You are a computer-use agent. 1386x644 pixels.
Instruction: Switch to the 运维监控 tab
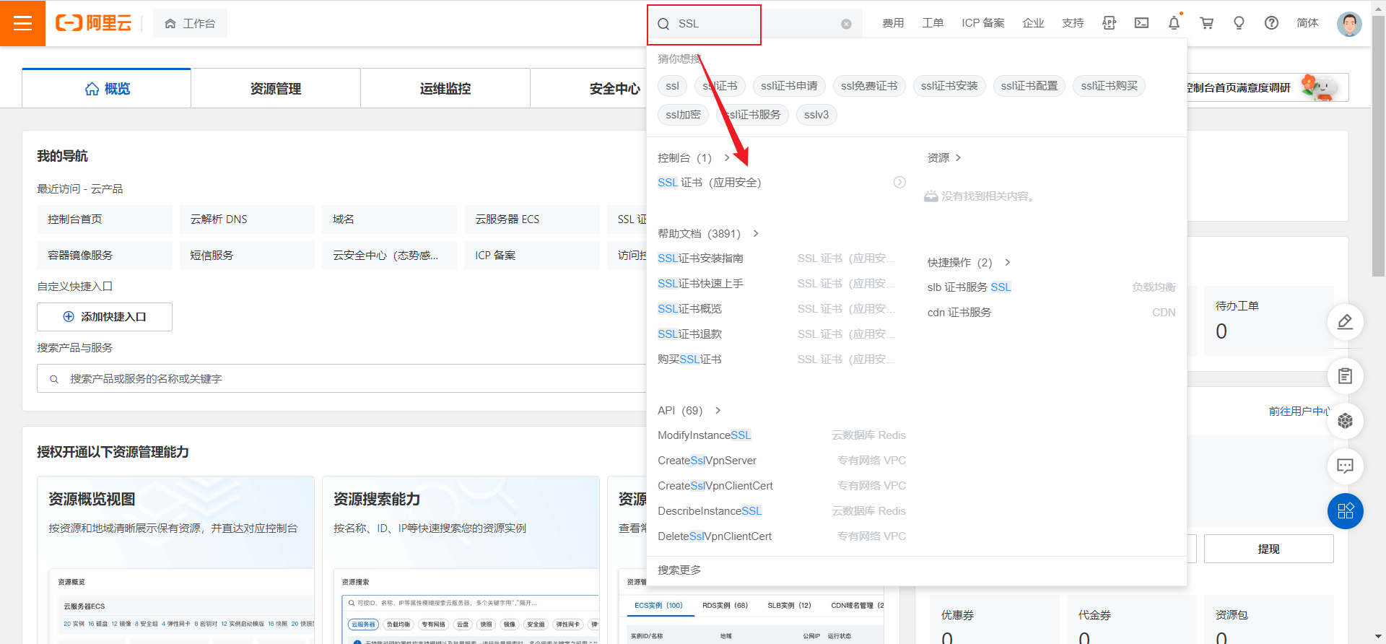coord(445,88)
